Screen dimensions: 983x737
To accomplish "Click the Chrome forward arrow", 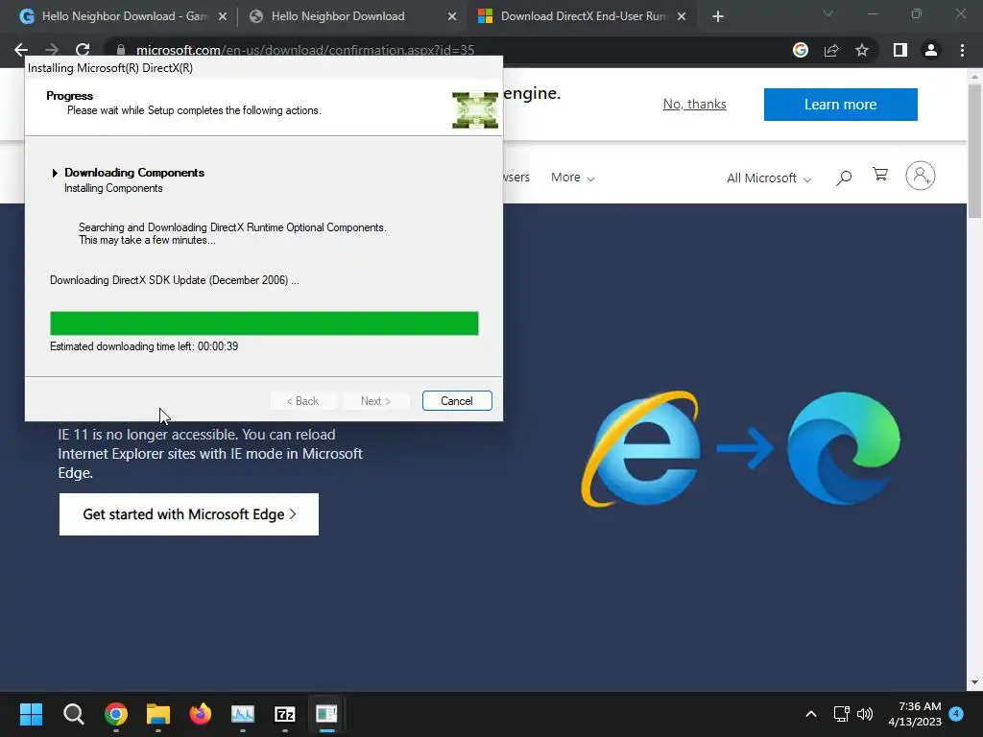I will coord(52,50).
